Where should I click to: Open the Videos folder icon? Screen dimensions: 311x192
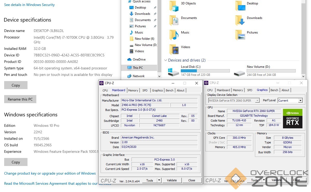click(x=174, y=49)
